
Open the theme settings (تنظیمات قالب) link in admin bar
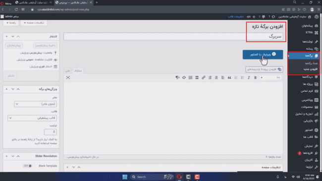235,17
